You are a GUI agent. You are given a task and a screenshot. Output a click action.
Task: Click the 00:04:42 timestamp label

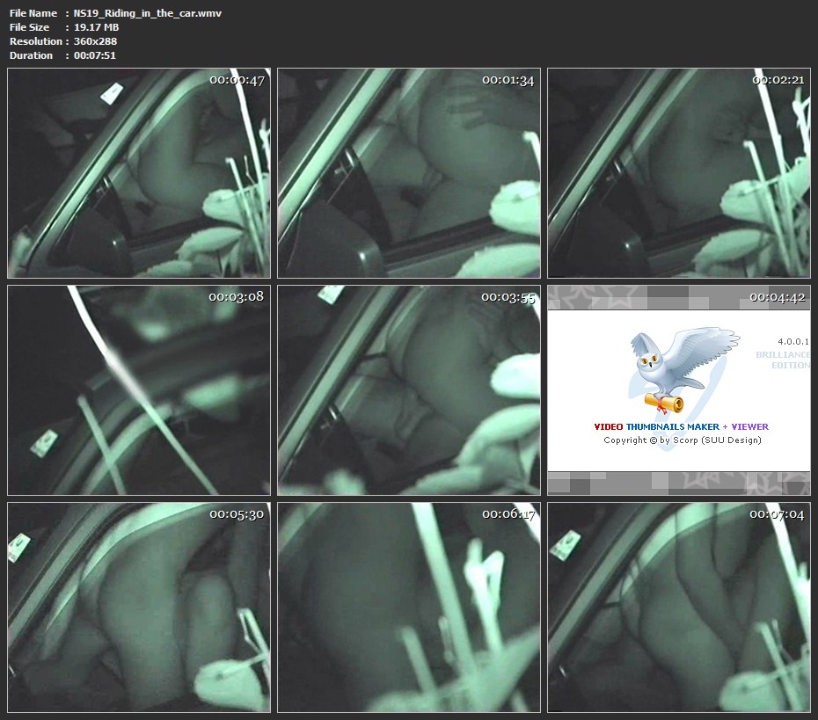pos(777,297)
